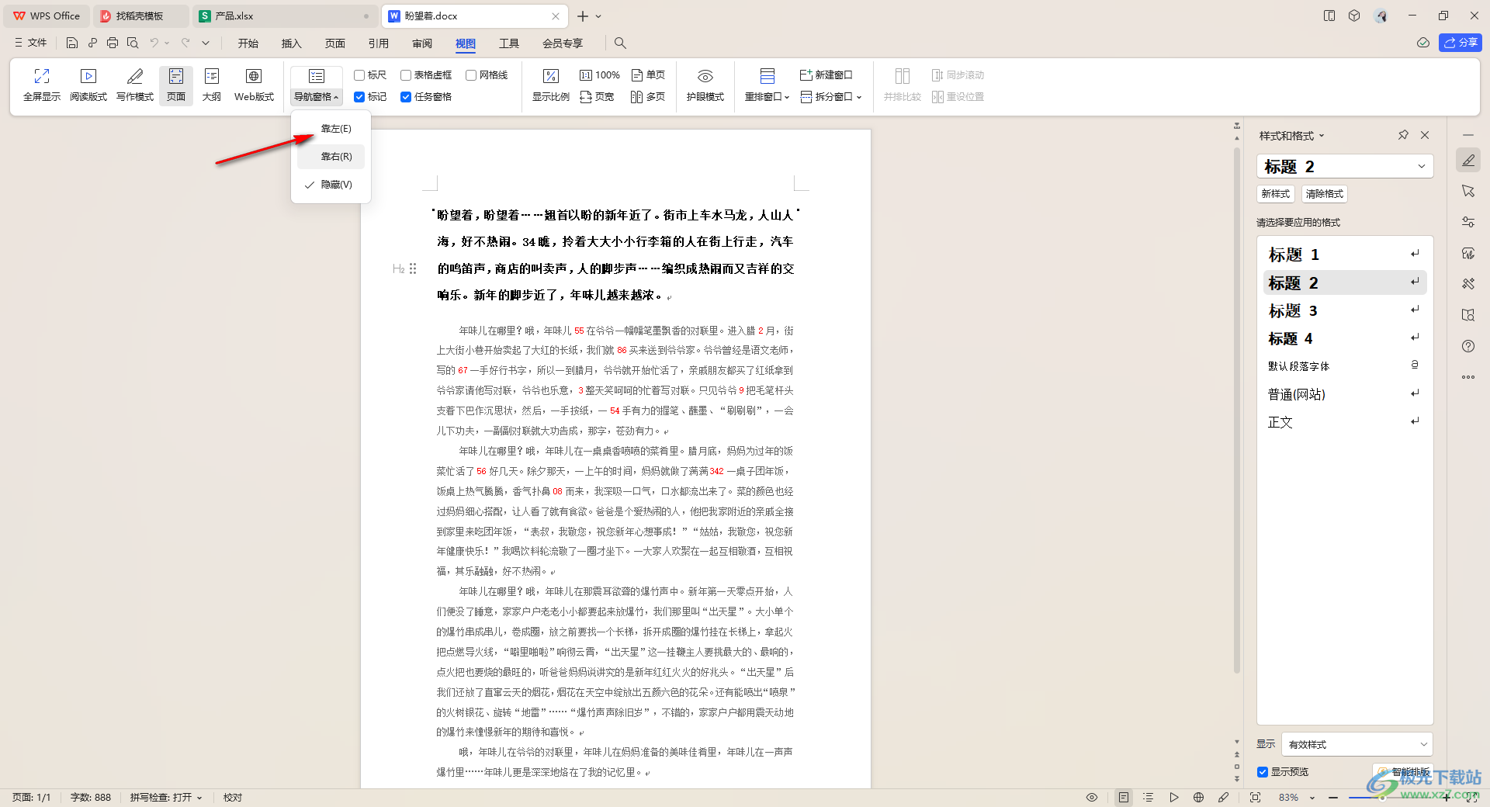Screen dimensions: 1490x807
Task: Set zoom to 100% button
Action: click(600, 75)
